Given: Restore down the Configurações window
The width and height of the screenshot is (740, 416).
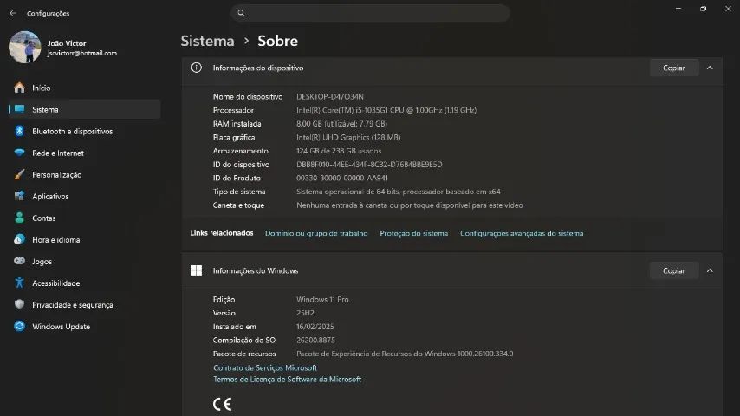Looking at the screenshot, I should 704,9.
